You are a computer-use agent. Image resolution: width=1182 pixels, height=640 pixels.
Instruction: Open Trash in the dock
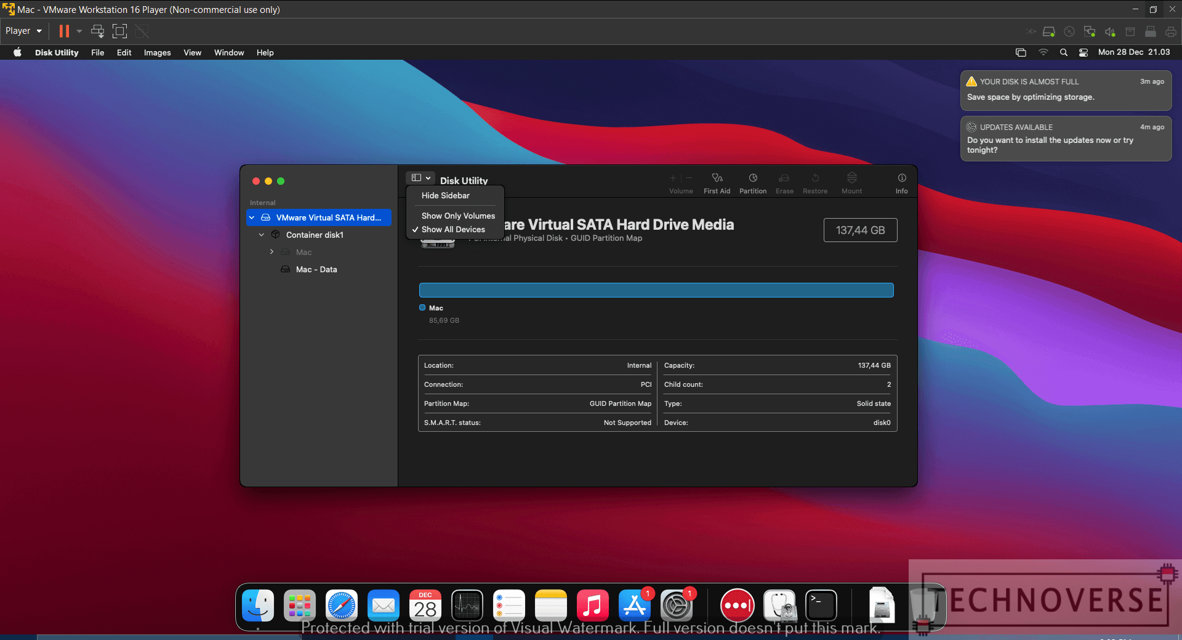coord(924,606)
